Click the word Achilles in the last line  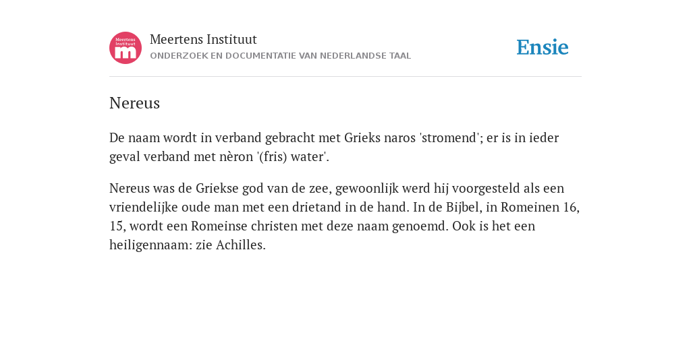[x=241, y=245]
